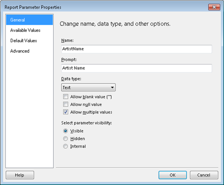
Task: Uncheck Allow multiple values
Action: click(x=65, y=112)
